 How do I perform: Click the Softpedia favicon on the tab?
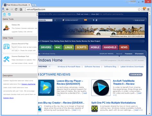pyautogui.click(x=5, y=5)
